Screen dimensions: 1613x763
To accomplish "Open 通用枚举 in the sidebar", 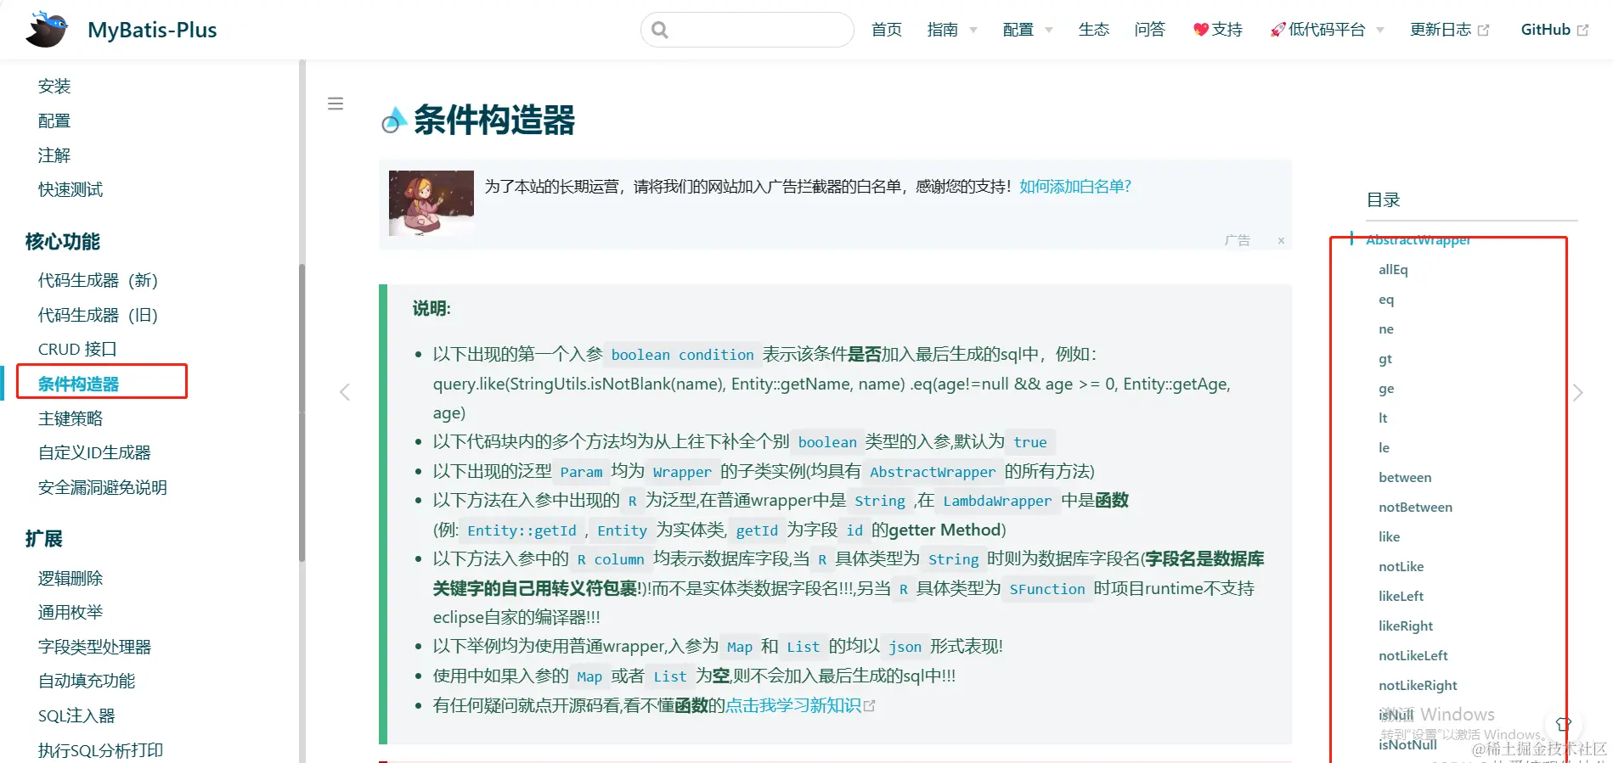I will [70, 613].
